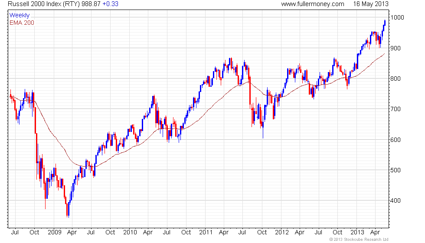Screen dimensions: 425x243
Task: Click the '© 2013 Stockcube Research Ltd' copyright text
Action: click(x=359, y=240)
